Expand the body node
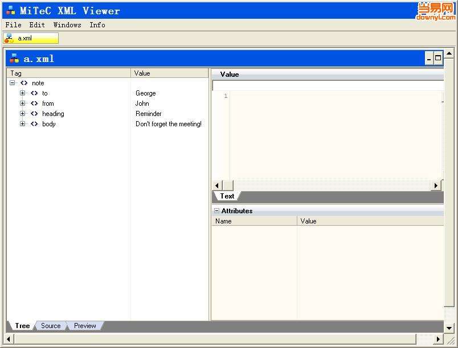This screenshot has height=348, width=458. (22, 123)
